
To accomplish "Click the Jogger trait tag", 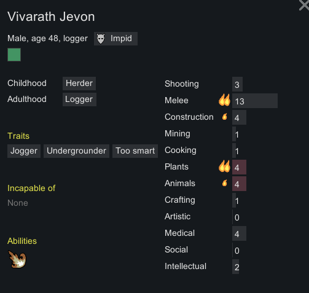I will [x=24, y=151].
